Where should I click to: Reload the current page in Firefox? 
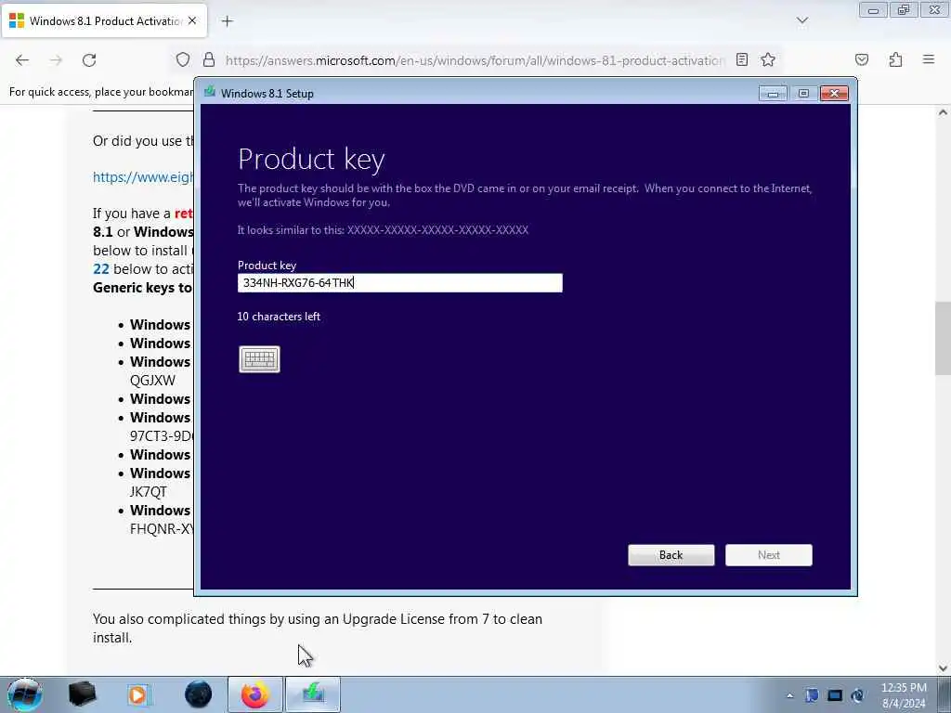tap(89, 60)
